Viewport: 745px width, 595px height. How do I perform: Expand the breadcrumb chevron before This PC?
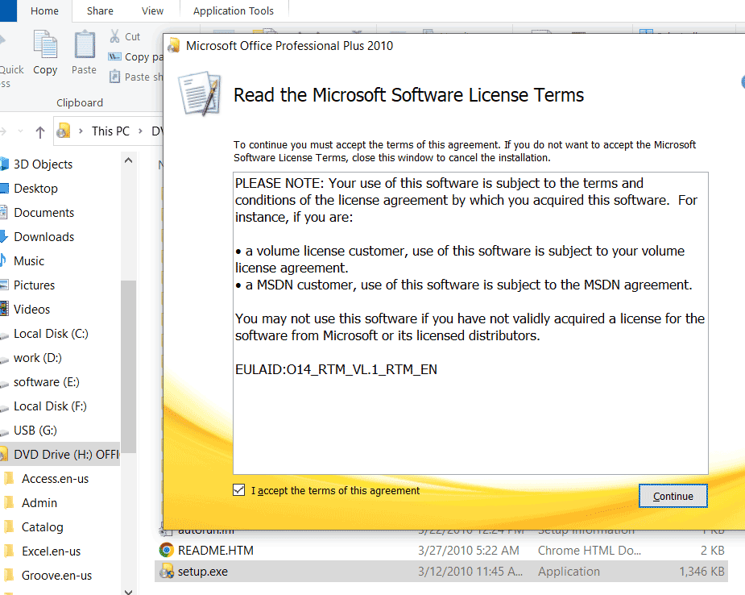(81, 131)
